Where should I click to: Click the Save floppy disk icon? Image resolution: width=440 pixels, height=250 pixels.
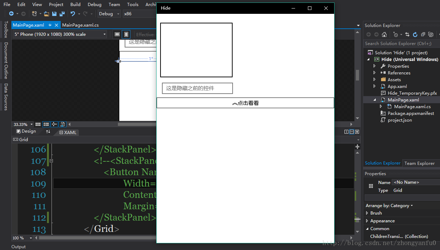(x=54, y=14)
